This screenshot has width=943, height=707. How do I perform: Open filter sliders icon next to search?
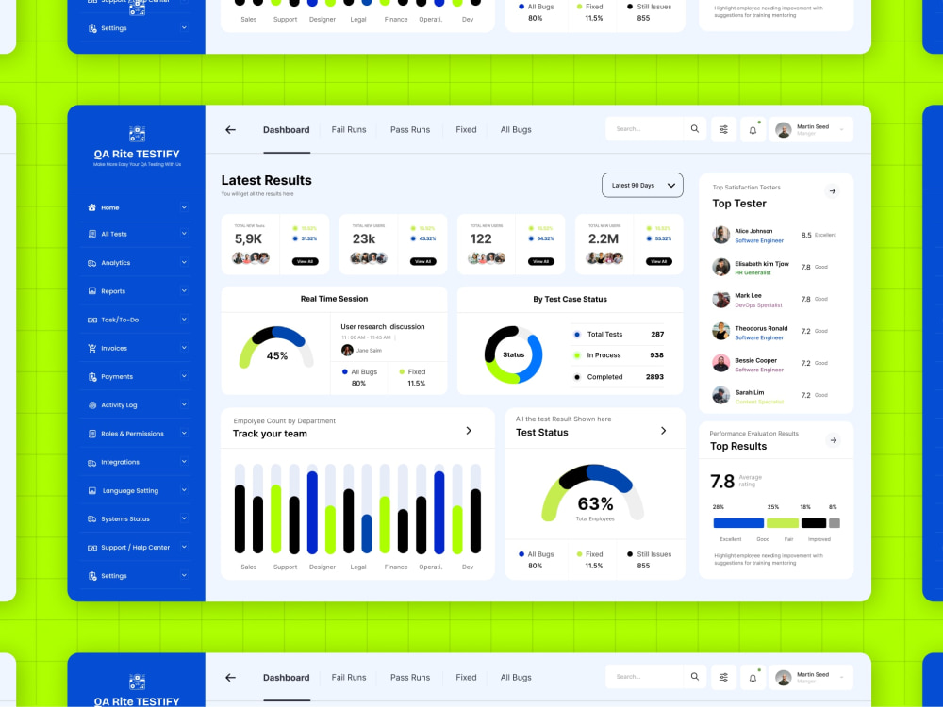click(x=723, y=129)
